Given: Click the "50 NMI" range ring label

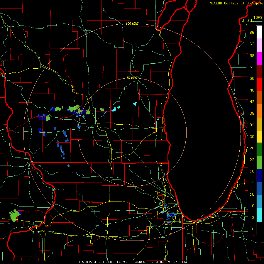Looking at the screenshot, I should (132, 78).
